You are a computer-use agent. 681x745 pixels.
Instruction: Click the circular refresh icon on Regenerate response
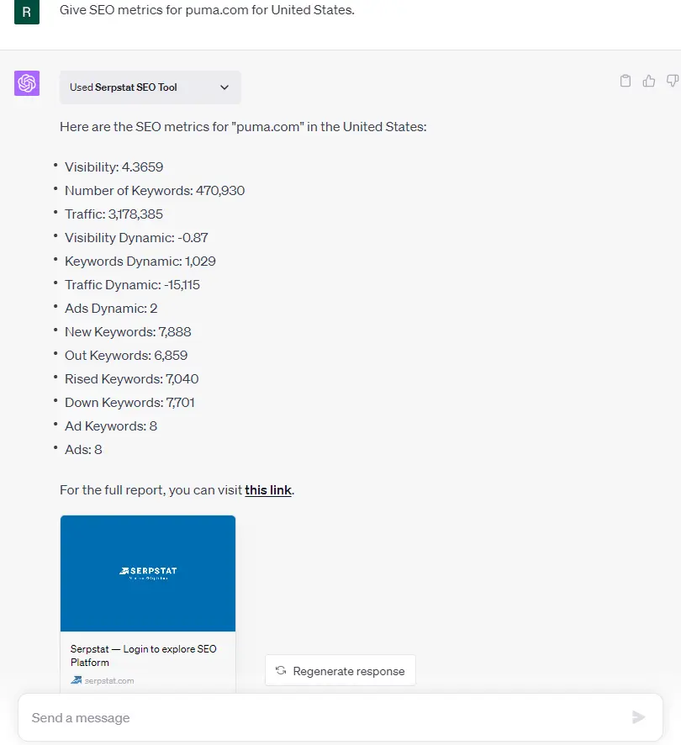280,670
